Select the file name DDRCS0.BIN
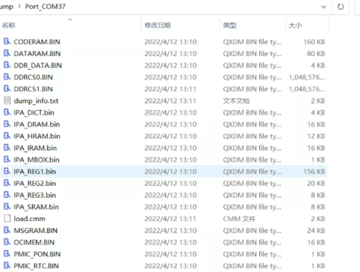The image size is (360, 272). coord(33,77)
